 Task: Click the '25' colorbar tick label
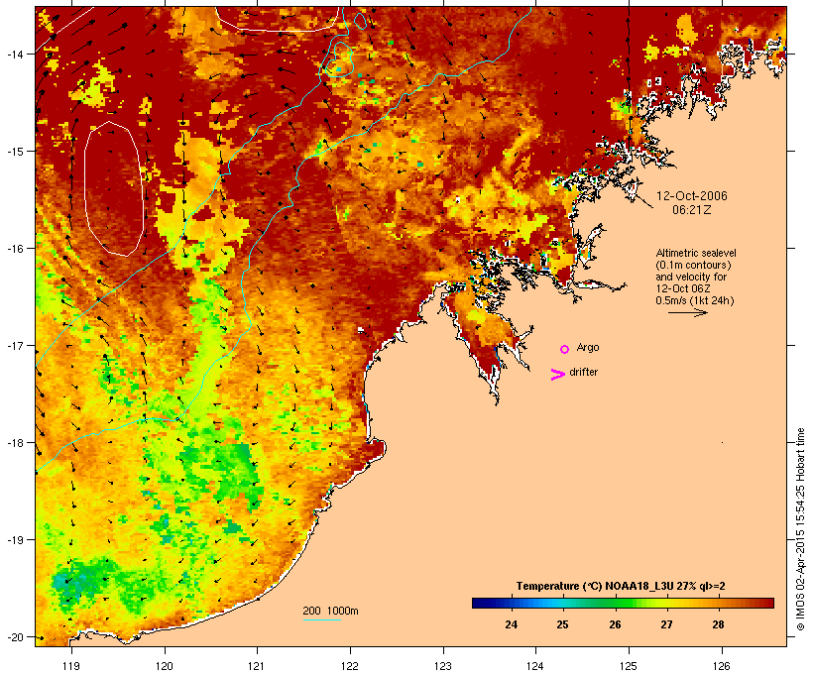pos(562,624)
